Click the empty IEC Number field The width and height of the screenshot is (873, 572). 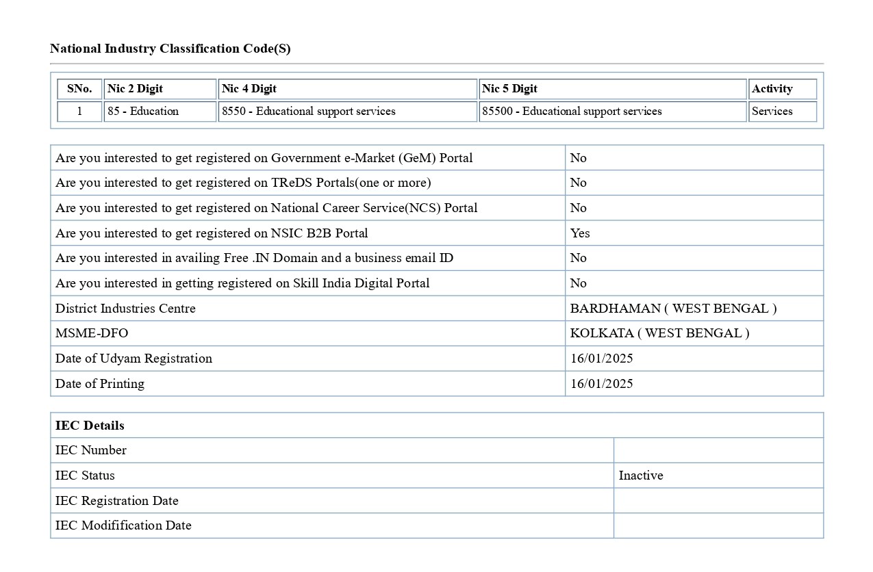coord(718,450)
